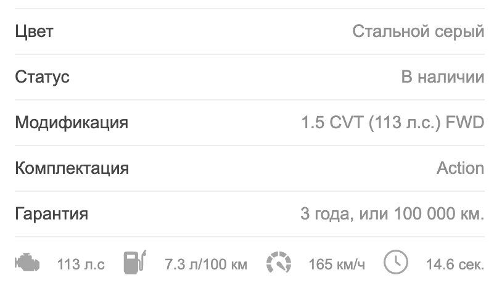
Task: Click the Гарантия label
Action: click(51, 214)
